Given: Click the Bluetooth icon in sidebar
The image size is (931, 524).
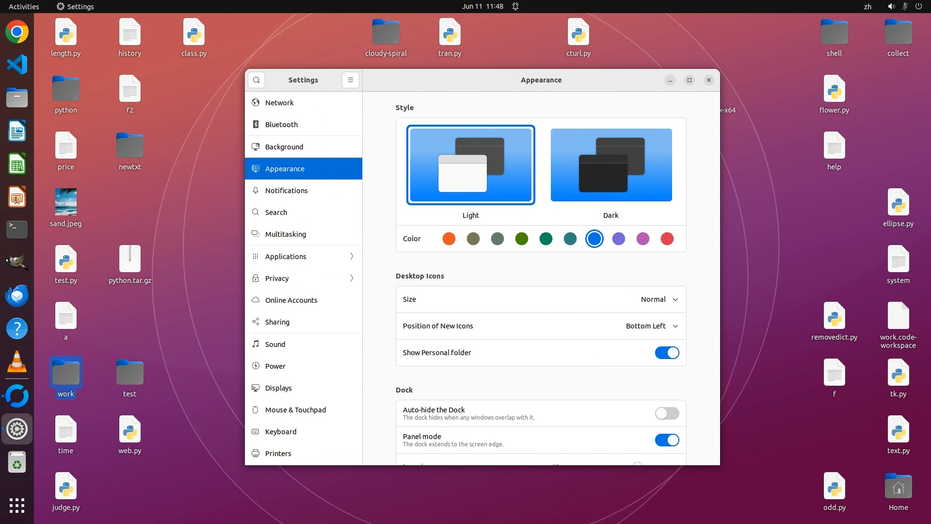Looking at the screenshot, I should click(x=256, y=125).
